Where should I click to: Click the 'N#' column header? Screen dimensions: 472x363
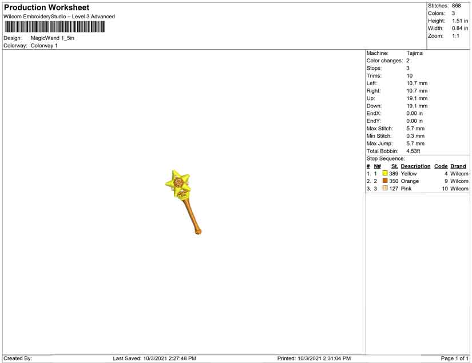pos(378,166)
